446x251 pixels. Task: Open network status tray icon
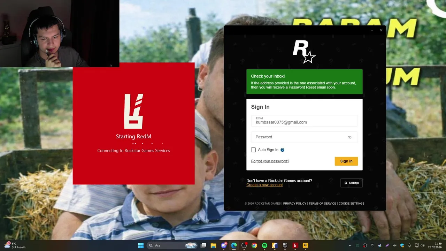point(417,245)
